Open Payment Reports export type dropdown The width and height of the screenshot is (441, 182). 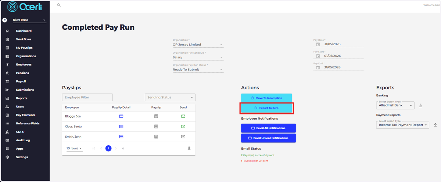click(x=403, y=125)
